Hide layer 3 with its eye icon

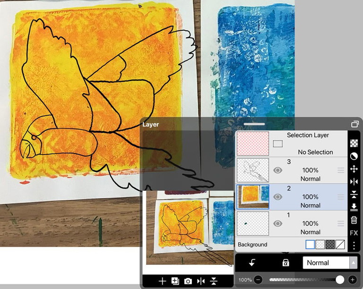278,170
